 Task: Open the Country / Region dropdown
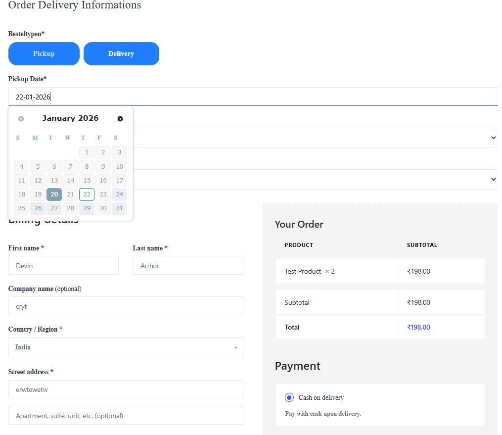[126, 347]
